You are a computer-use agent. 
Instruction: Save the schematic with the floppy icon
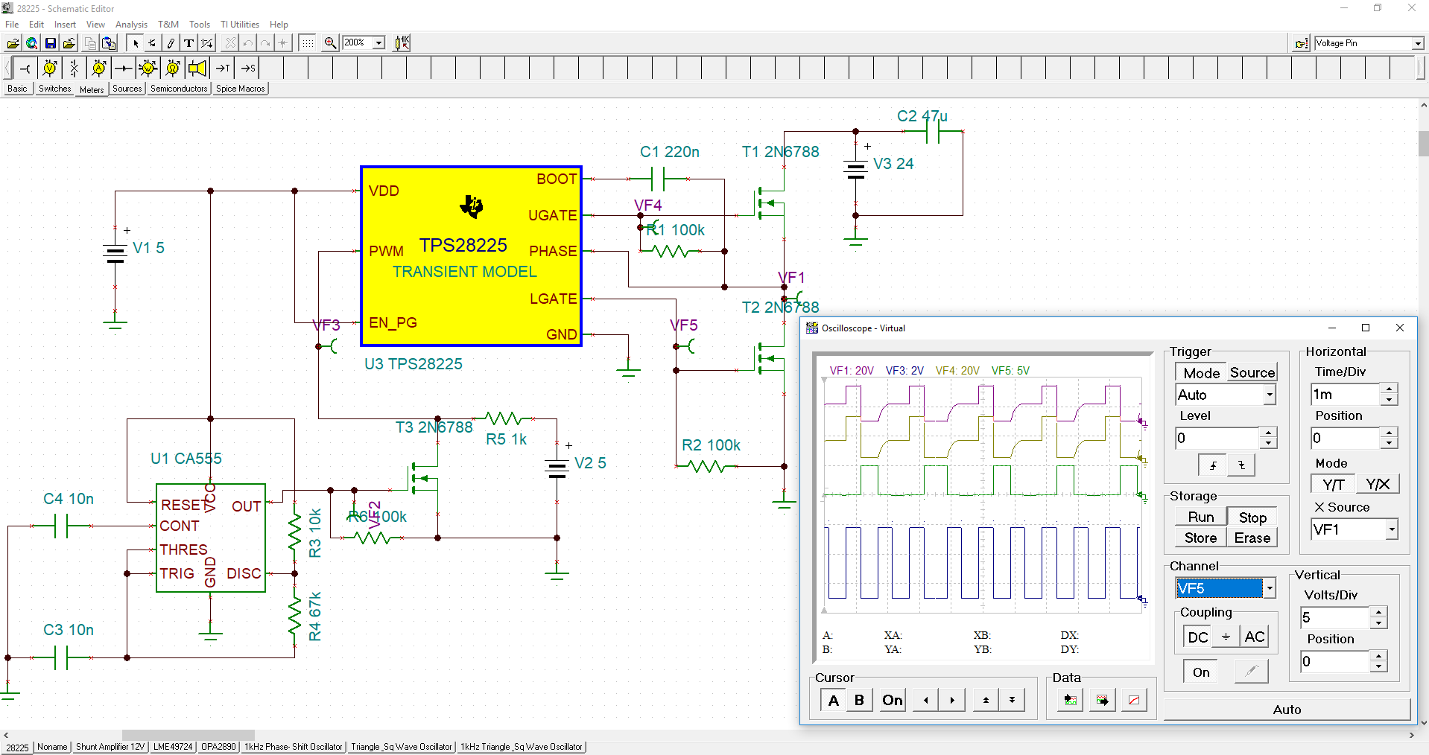coord(50,43)
